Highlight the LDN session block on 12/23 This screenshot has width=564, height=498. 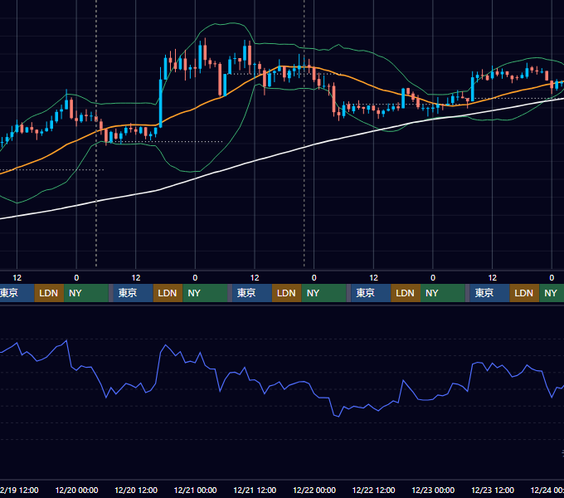click(524, 293)
